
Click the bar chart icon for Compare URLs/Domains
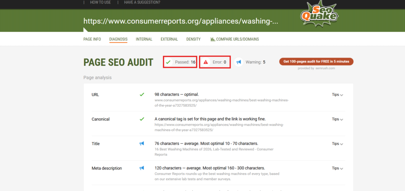tap(213, 39)
